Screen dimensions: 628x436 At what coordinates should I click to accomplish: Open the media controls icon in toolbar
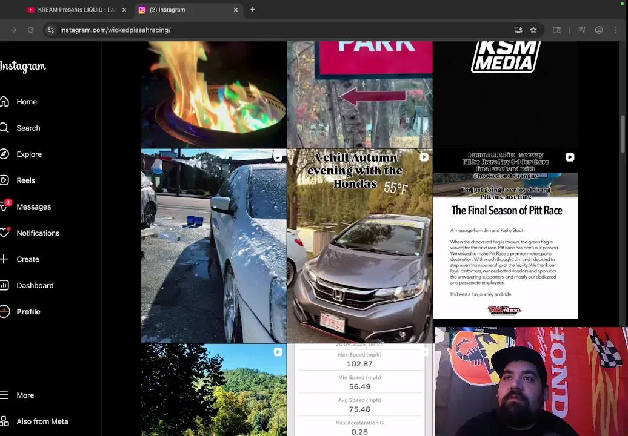point(582,30)
